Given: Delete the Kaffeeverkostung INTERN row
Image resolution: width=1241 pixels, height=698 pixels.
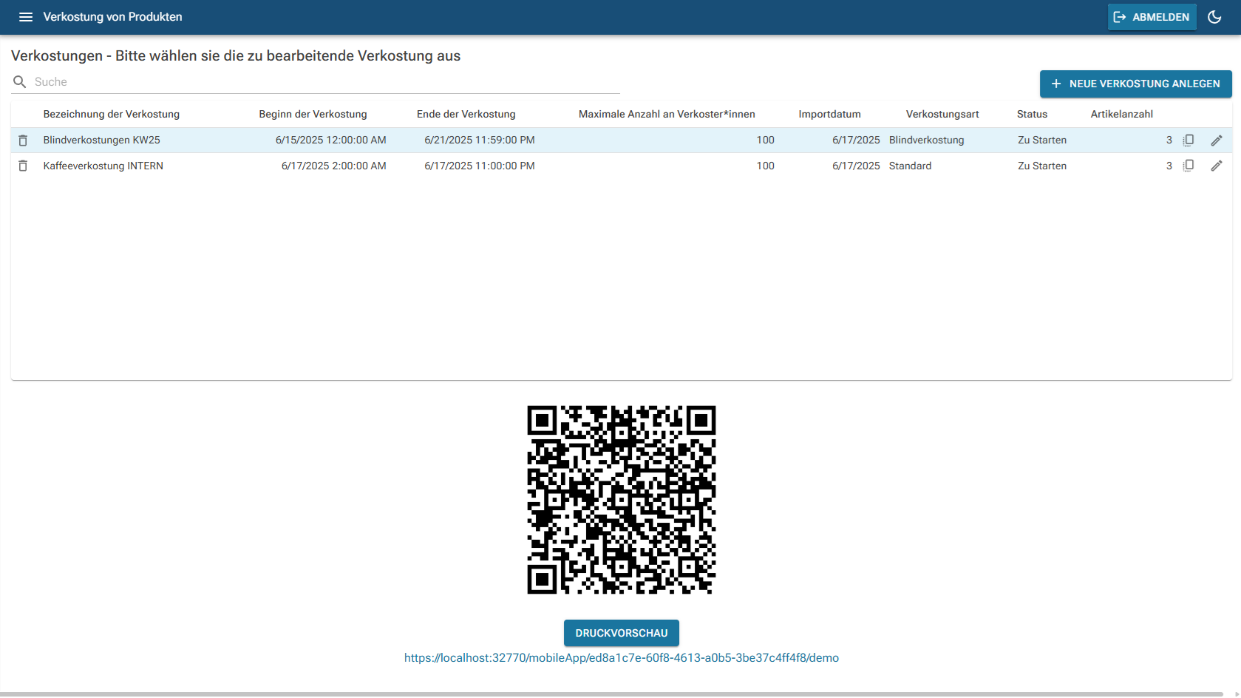Looking at the screenshot, I should [x=23, y=166].
